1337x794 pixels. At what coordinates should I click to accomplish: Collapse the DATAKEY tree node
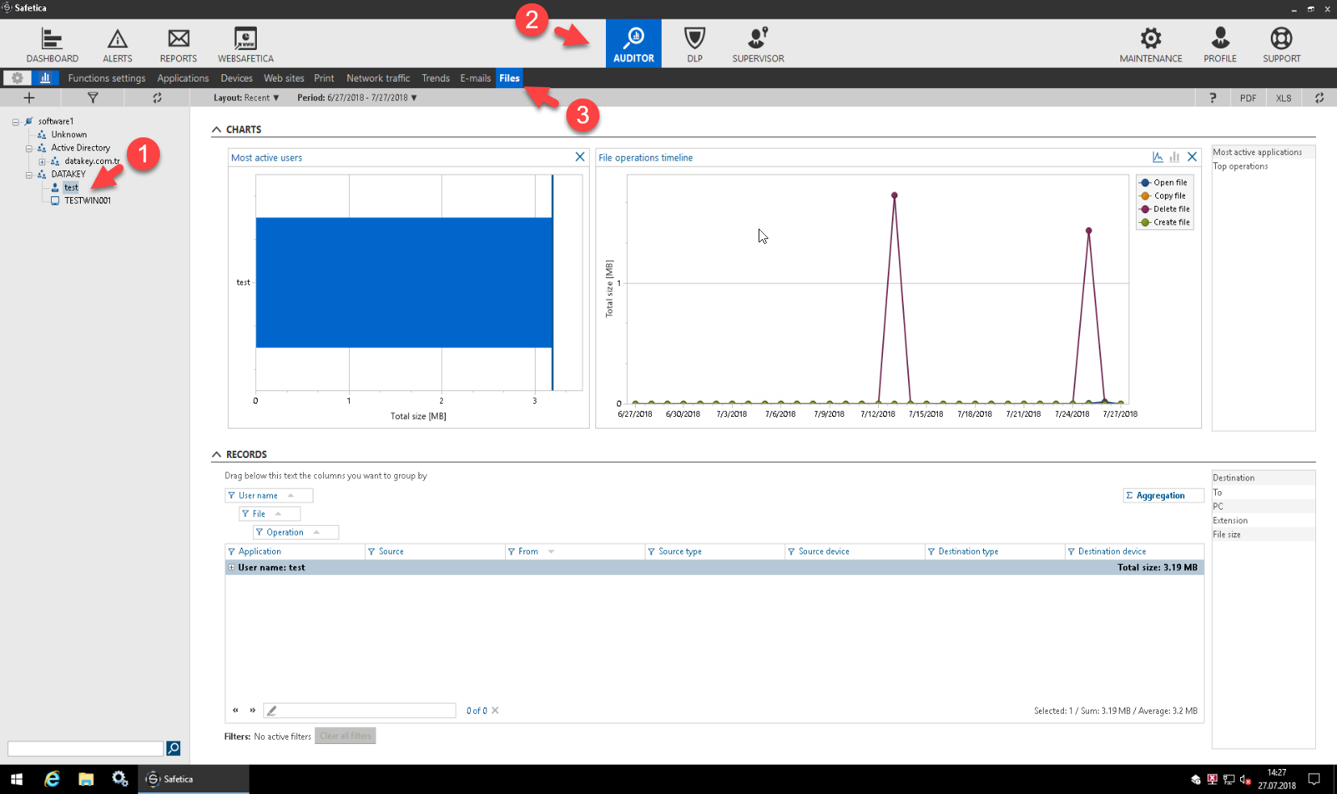pos(29,174)
